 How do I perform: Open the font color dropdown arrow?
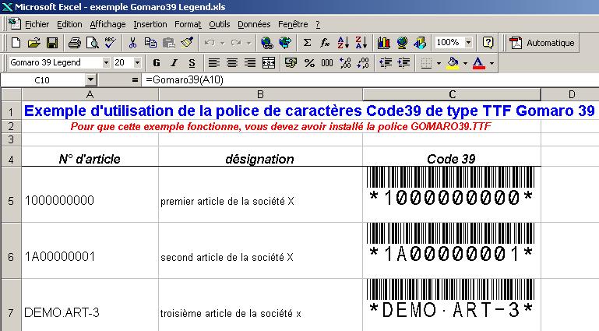[x=492, y=63]
